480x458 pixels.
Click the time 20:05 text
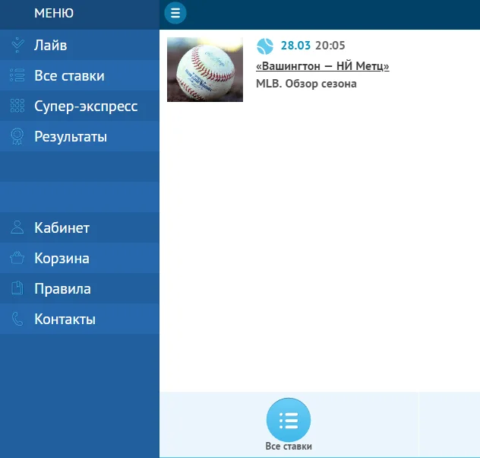click(x=330, y=46)
